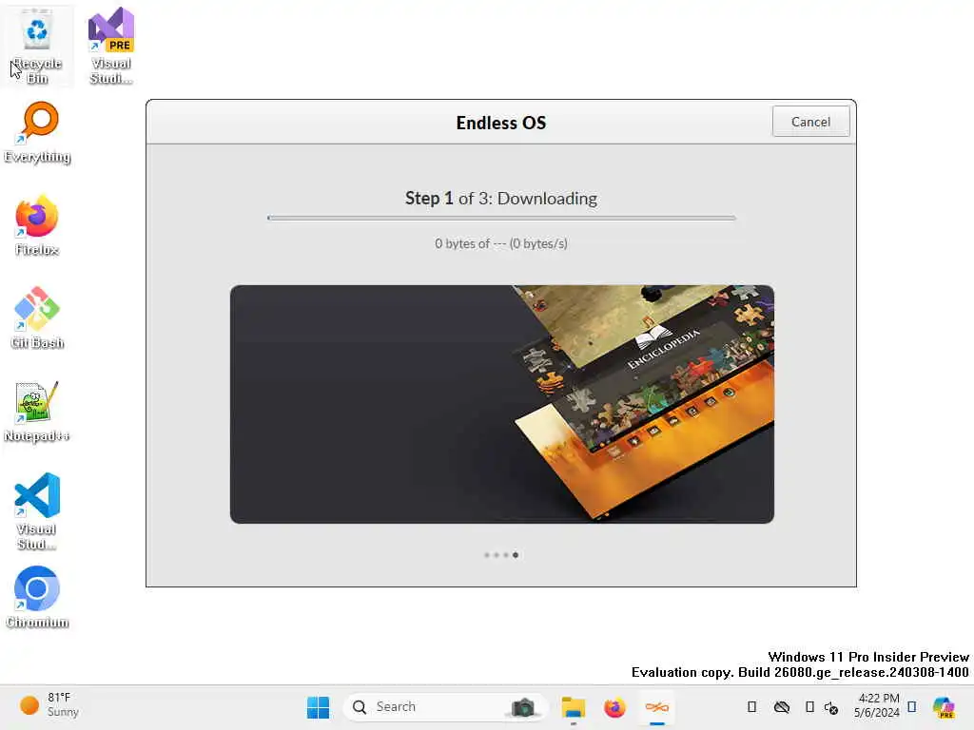Click the crossed-out cloud tray icon
Screen dimensions: 974x730
tap(782, 707)
